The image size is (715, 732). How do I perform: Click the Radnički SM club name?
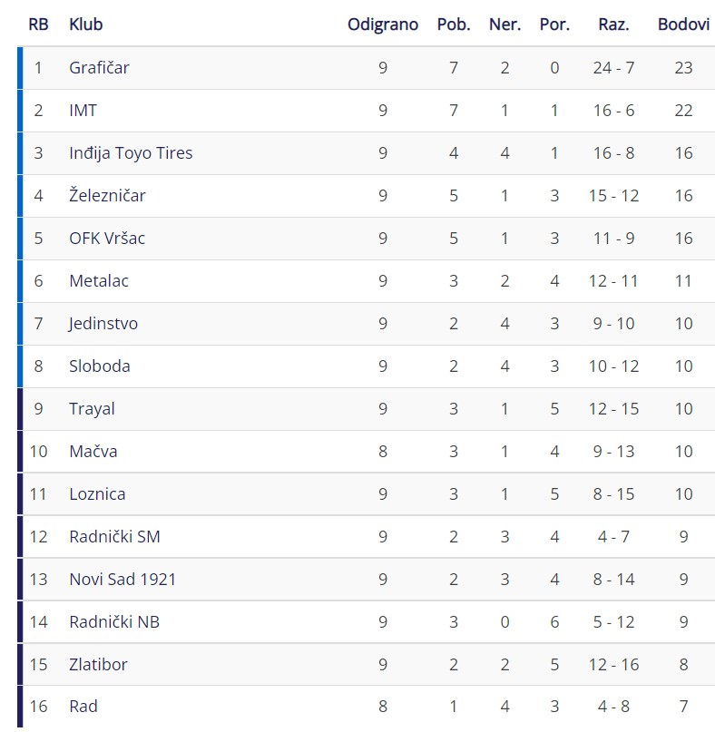click(x=114, y=537)
